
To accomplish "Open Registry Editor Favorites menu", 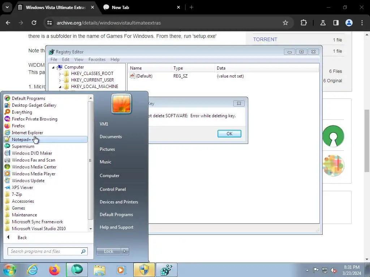I will (x=97, y=60).
